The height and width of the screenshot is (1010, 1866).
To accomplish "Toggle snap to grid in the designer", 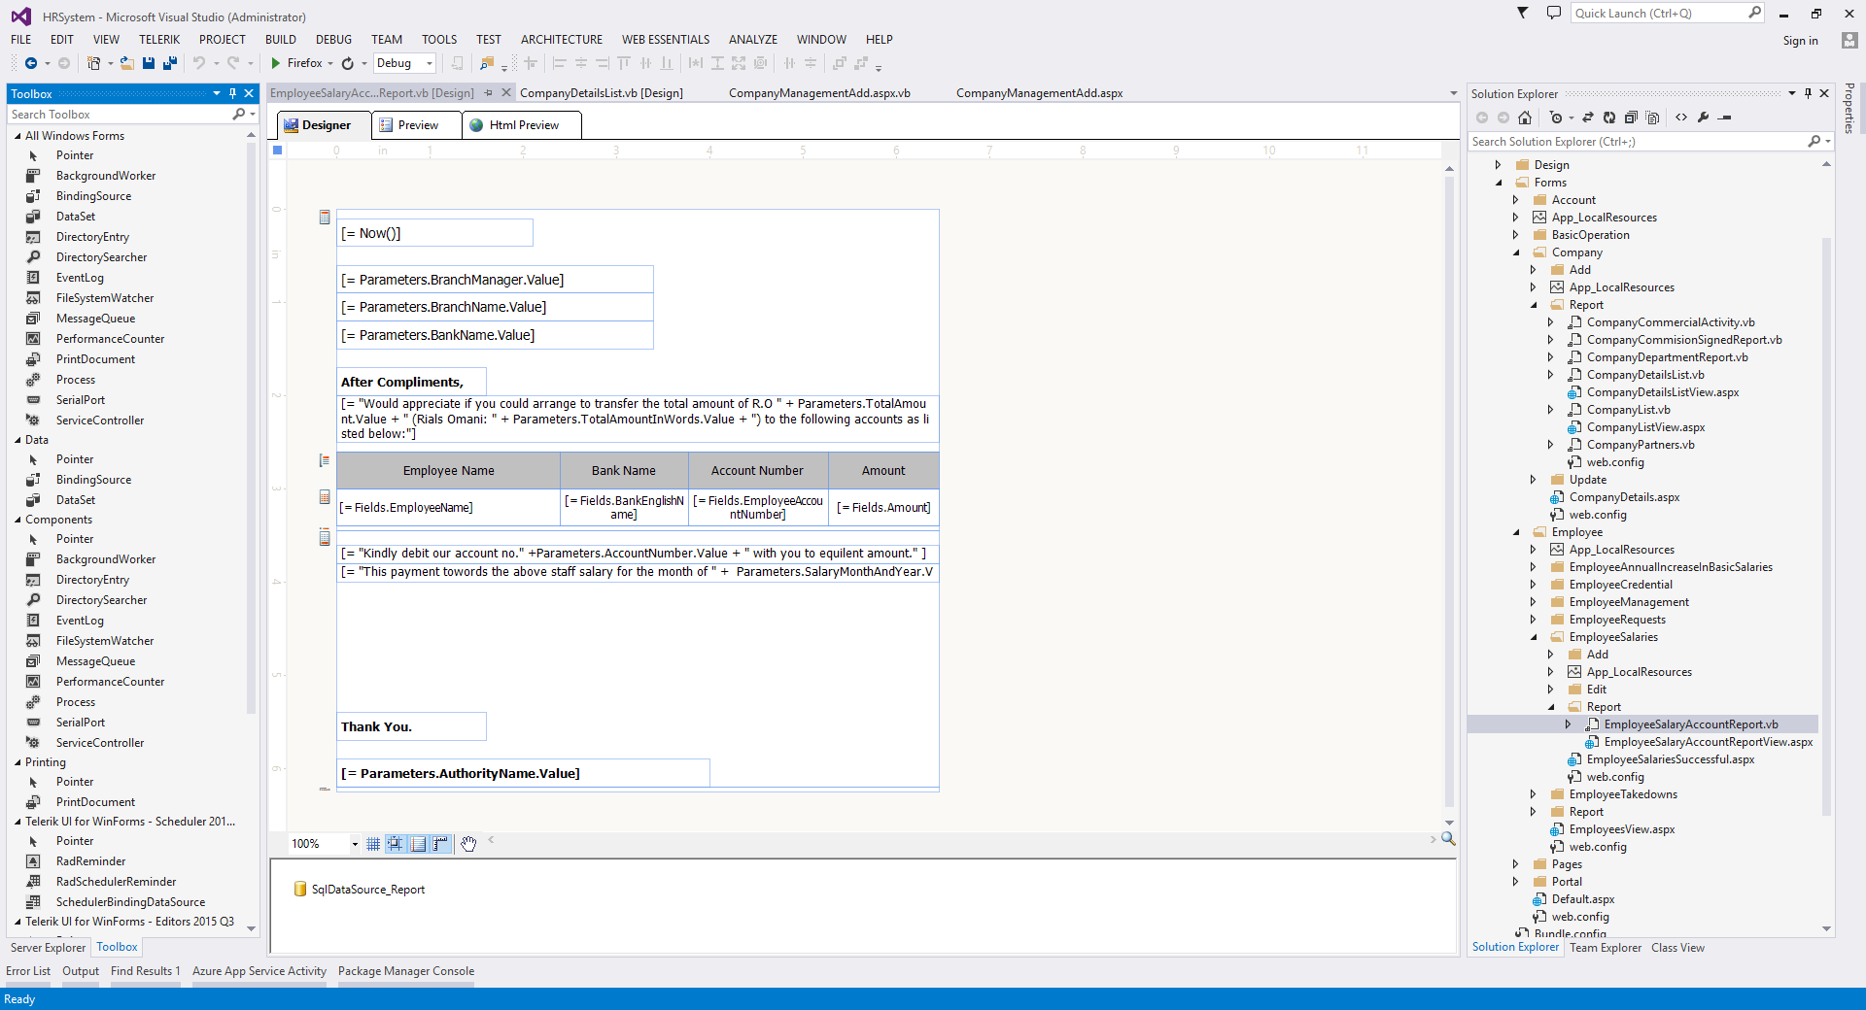I will pos(396,844).
